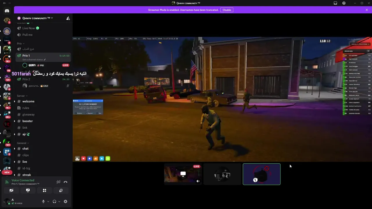This screenshot has width=372, height=209.
Task: Click the inbox icon in title bar
Action: pos(335,3)
